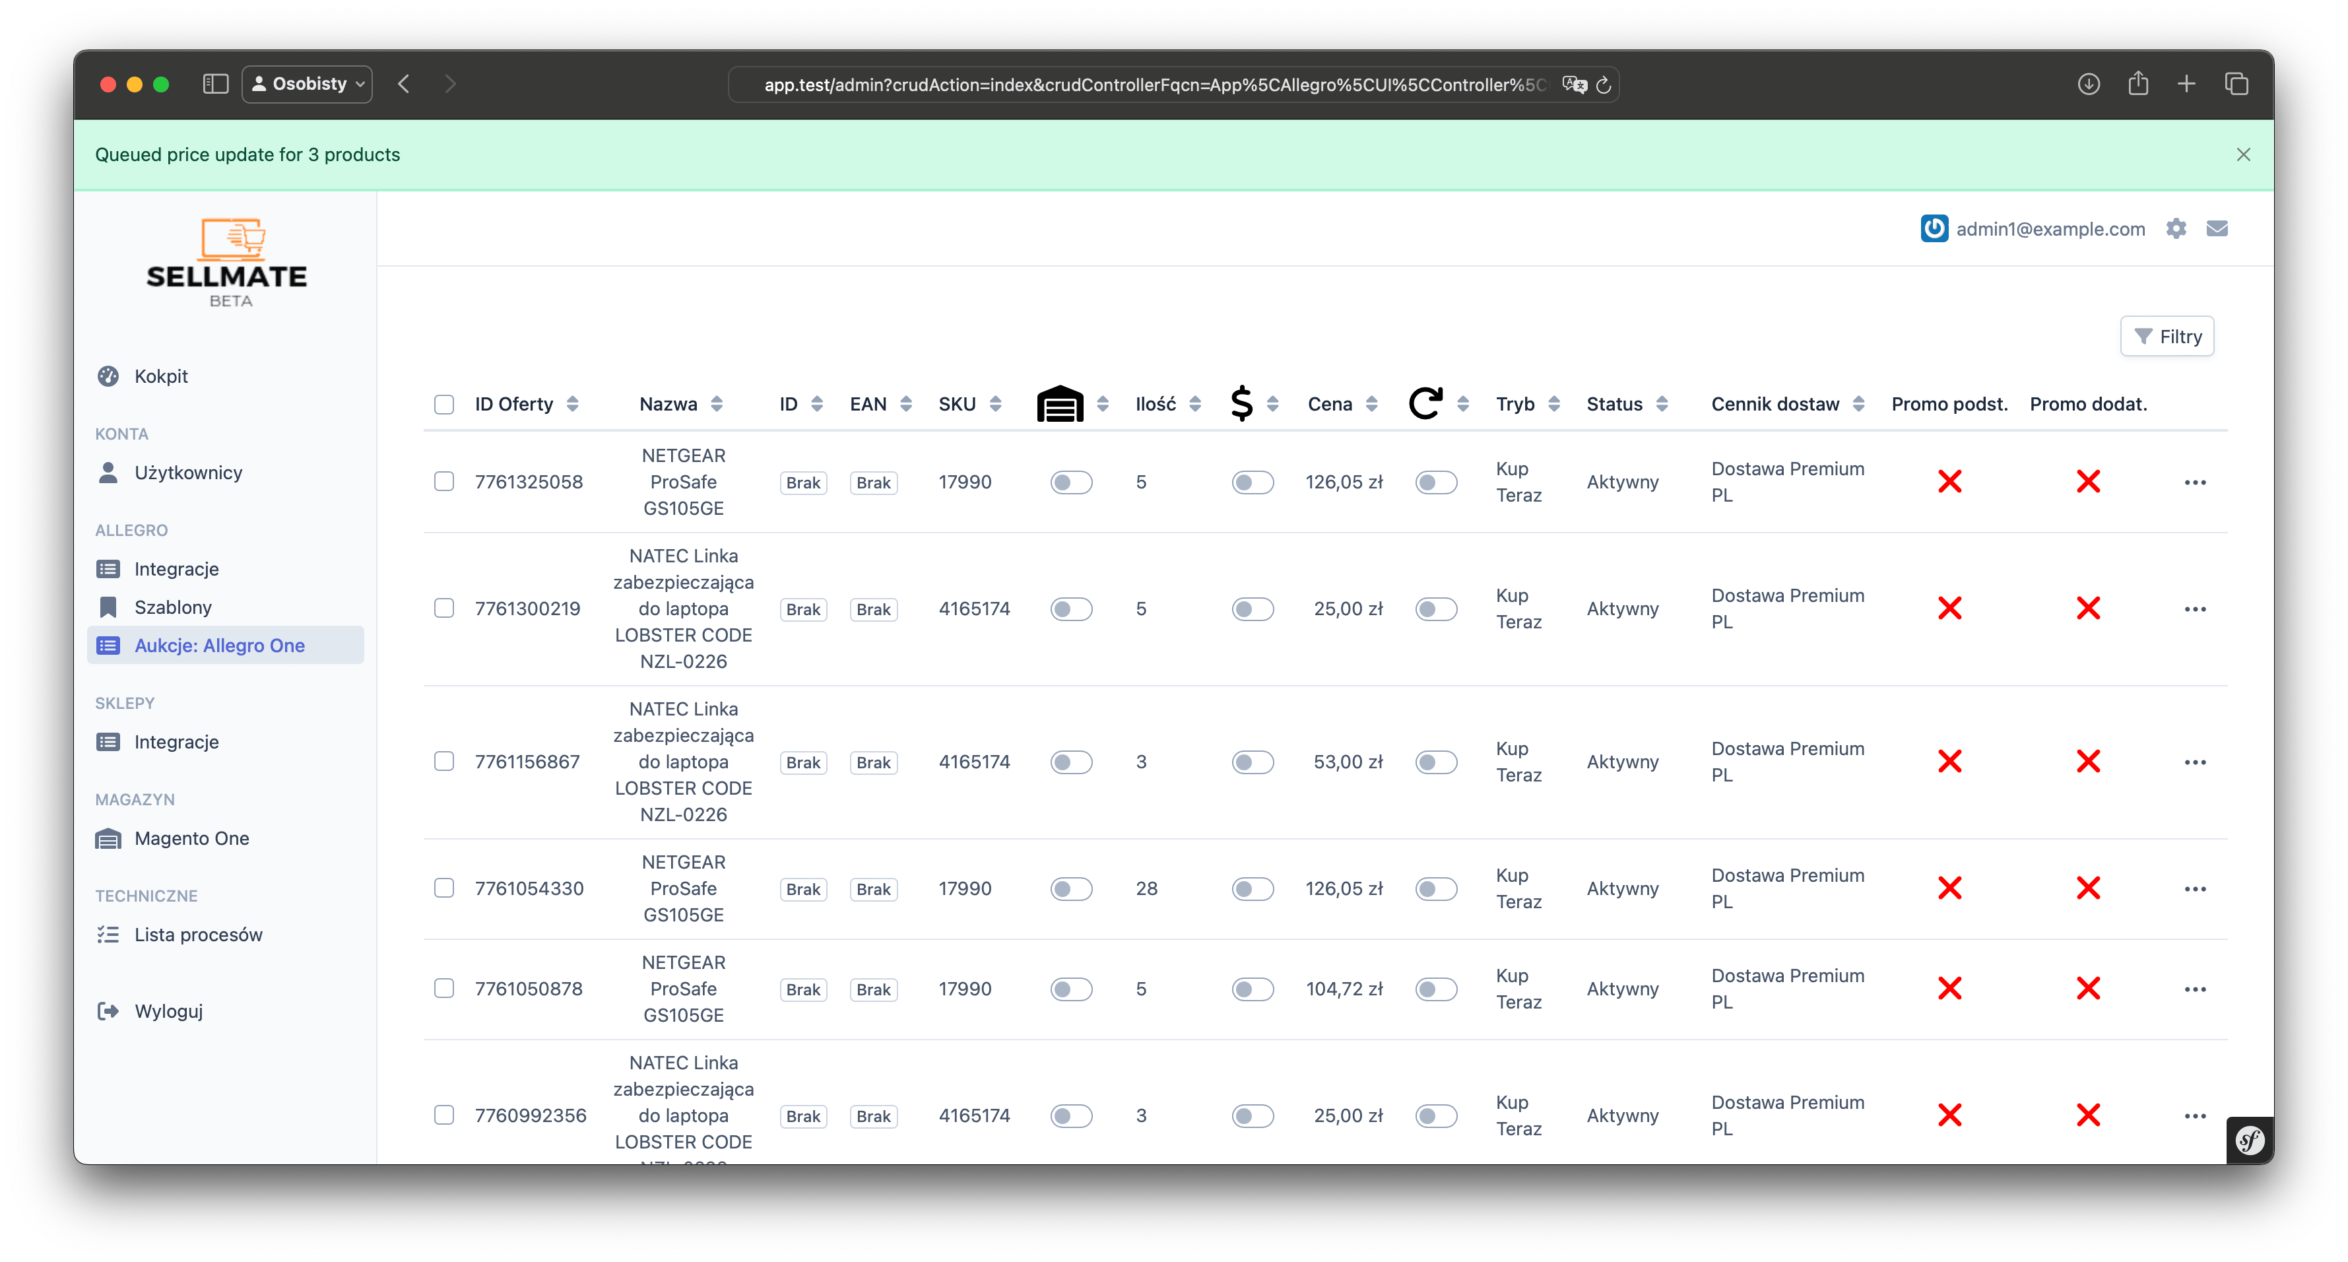Open actions menu for offer 7760992356

click(2195, 1116)
